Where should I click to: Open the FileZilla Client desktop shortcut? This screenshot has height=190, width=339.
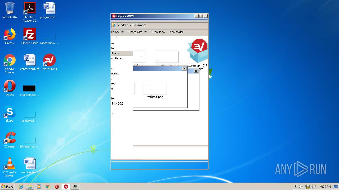point(29,36)
